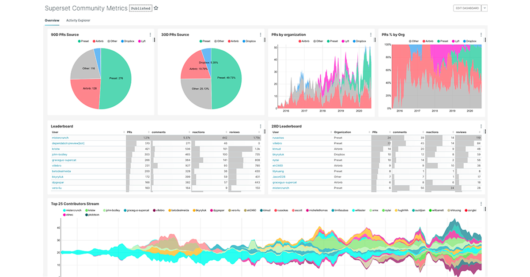Toggle john-bodley in Contributors Stream legend

(112, 210)
